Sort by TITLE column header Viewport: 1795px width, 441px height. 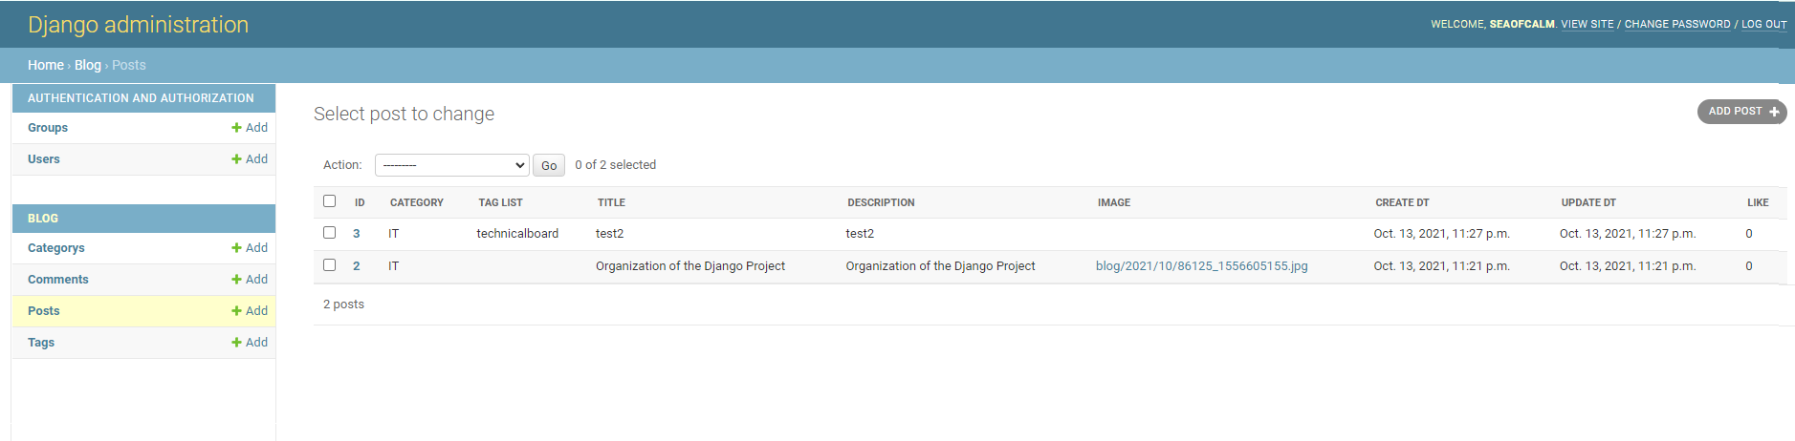[611, 202]
